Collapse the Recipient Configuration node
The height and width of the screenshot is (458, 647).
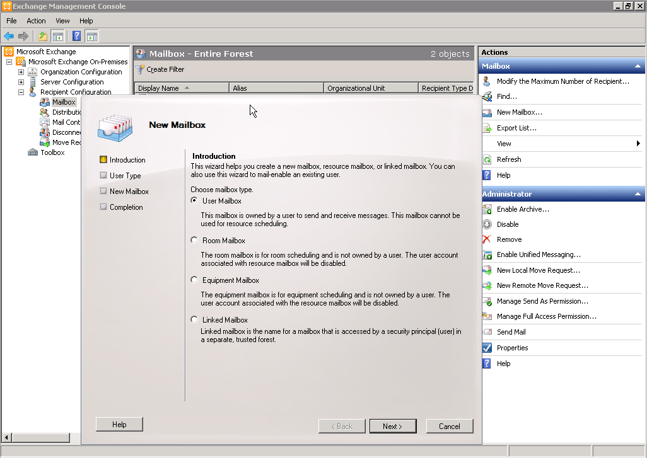pyautogui.click(x=21, y=92)
